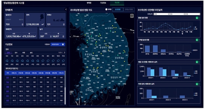
Task: Switch 월별 발생 현황 to green chart view icon
Action: coord(197,18)
